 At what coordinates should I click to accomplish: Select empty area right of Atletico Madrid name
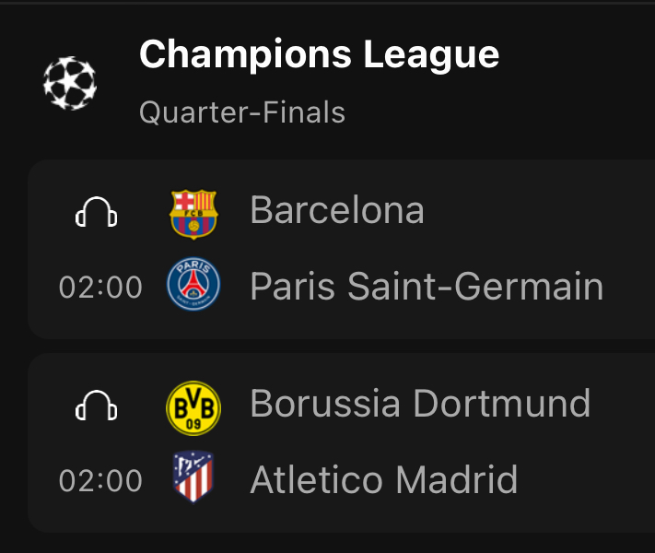pos(585,480)
